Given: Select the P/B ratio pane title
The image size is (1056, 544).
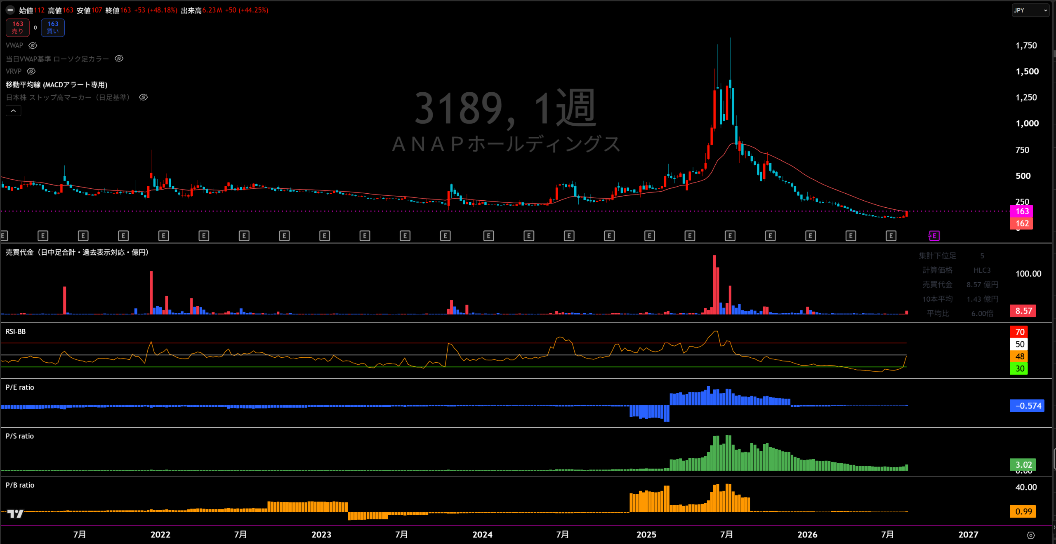Looking at the screenshot, I should (20, 485).
